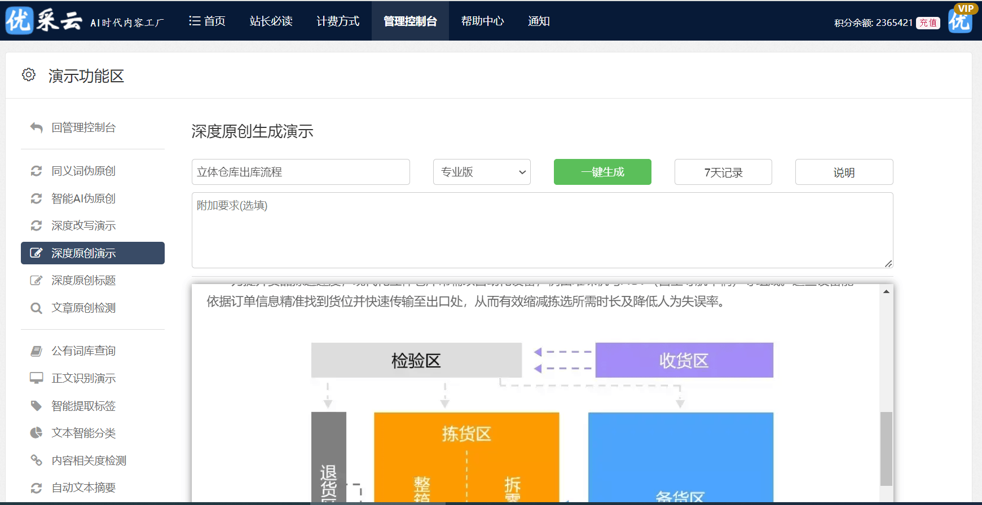Click the result panel scrollbar thumb

tap(886, 448)
